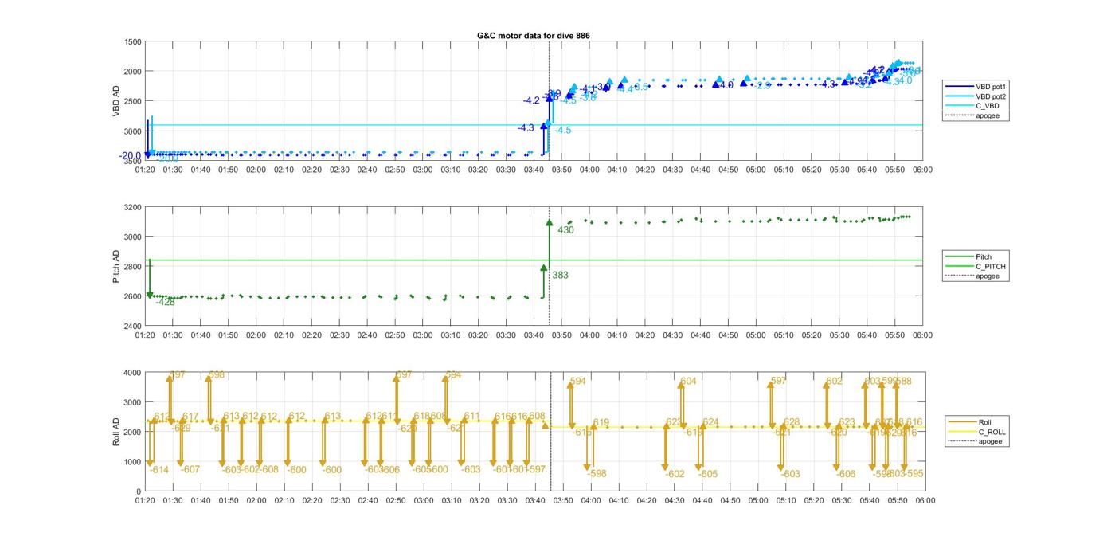This screenshot has width=1115, height=552.
Task: Click the "619" roll data label
Action: (x=601, y=423)
